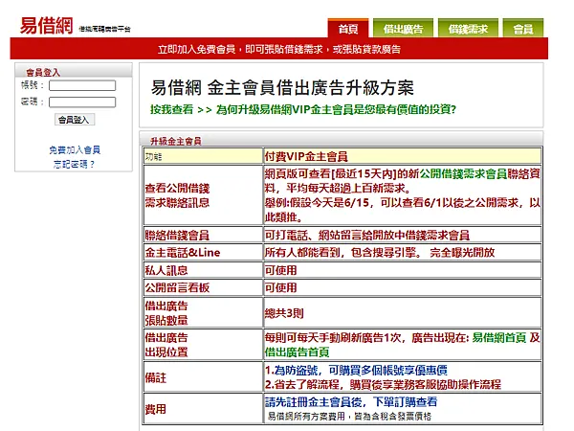Viewport: 574px width, 431px height.
Task: Go to the 借錢需求 tab
Action: [x=468, y=28]
